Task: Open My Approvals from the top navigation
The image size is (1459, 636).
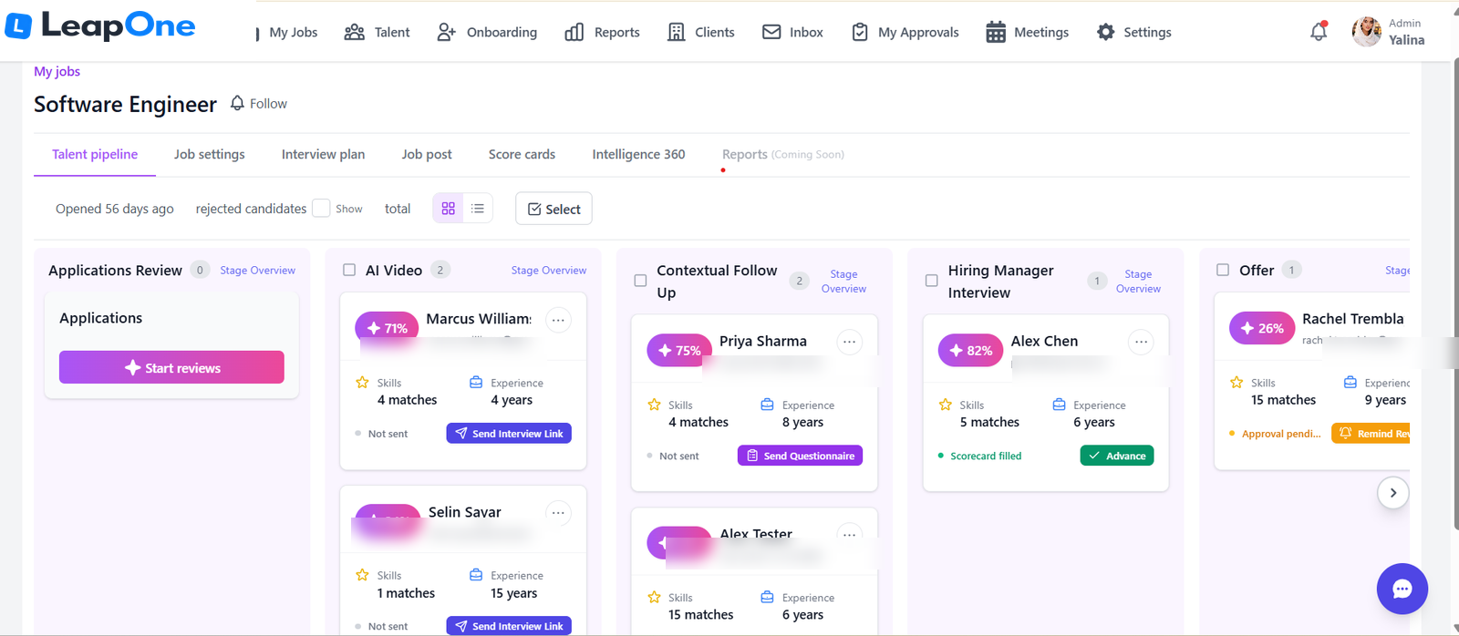Action: 905,32
